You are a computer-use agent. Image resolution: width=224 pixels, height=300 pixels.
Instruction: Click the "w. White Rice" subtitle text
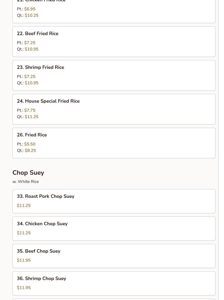tap(25, 182)
